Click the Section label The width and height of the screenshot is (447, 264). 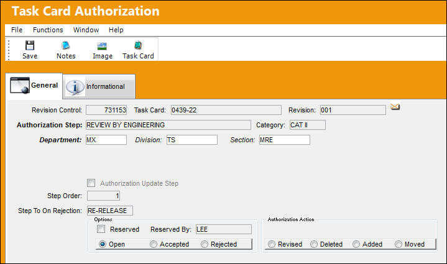(x=242, y=140)
